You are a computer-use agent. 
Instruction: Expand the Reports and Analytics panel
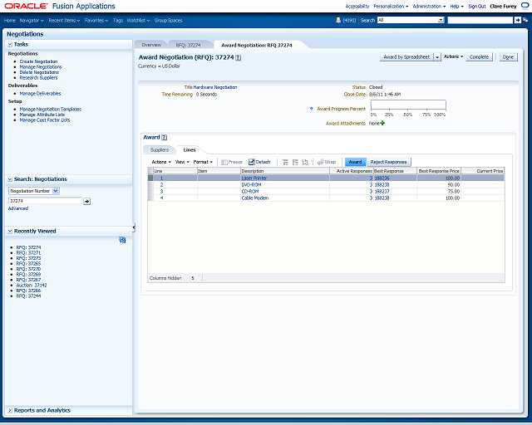tap(10, 410)
